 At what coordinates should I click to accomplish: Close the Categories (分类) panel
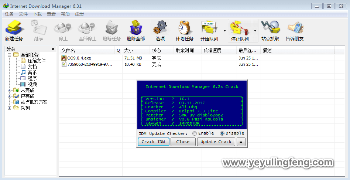[x=53, y=49]
